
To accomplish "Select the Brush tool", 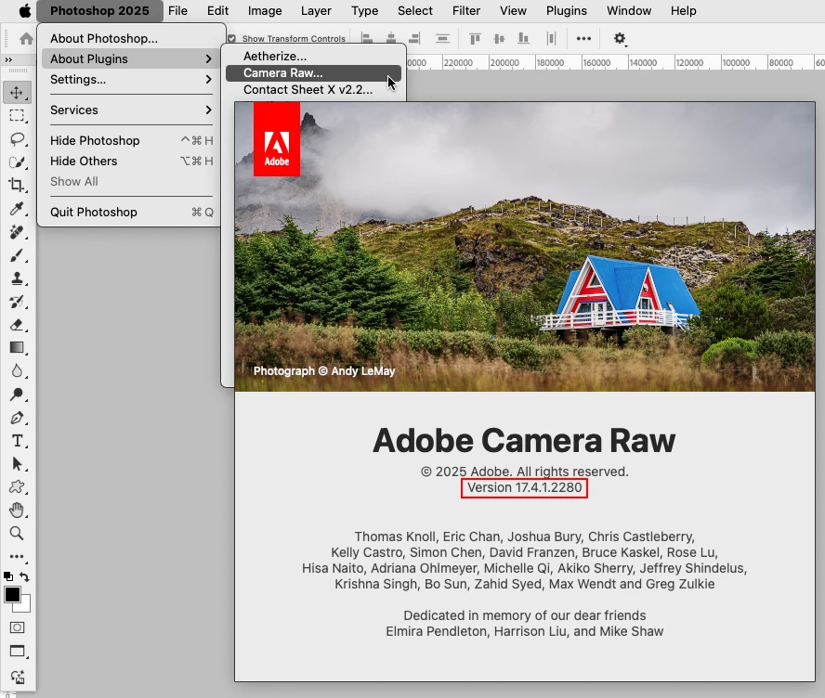I will (17, 255).
